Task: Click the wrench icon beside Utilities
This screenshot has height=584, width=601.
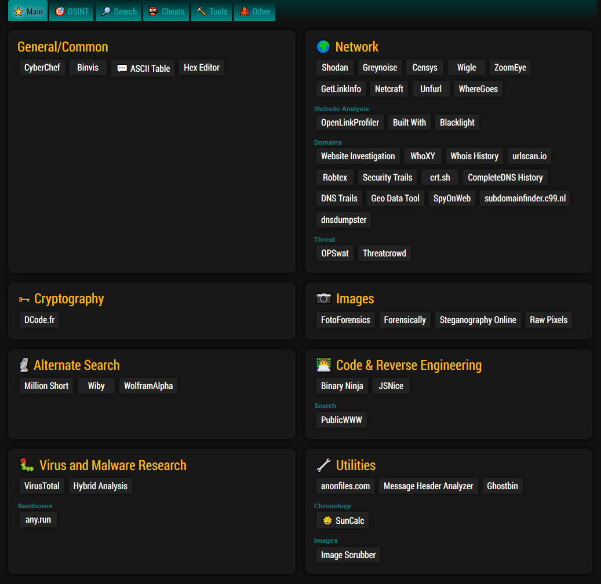Action: coord(323,465)
